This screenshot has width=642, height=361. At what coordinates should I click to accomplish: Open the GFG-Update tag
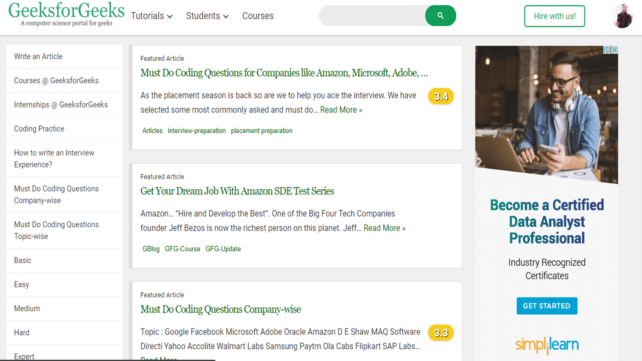[223, 249]
